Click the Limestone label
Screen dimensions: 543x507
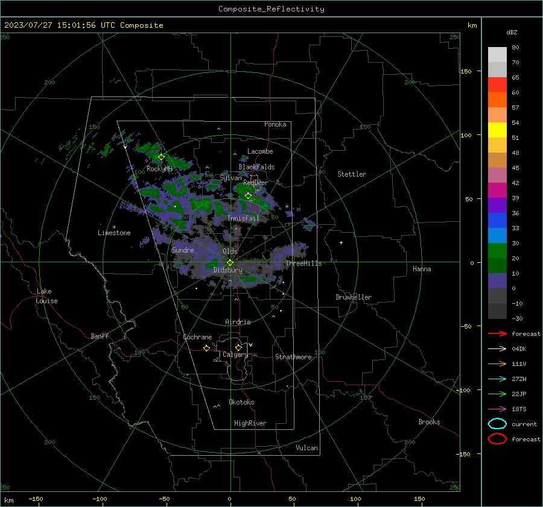click(114, 233)
